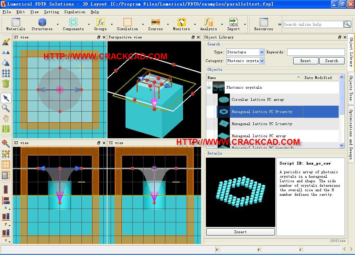
Task: Click the Sources toolbar icon
Action: [x=156, y=22]
